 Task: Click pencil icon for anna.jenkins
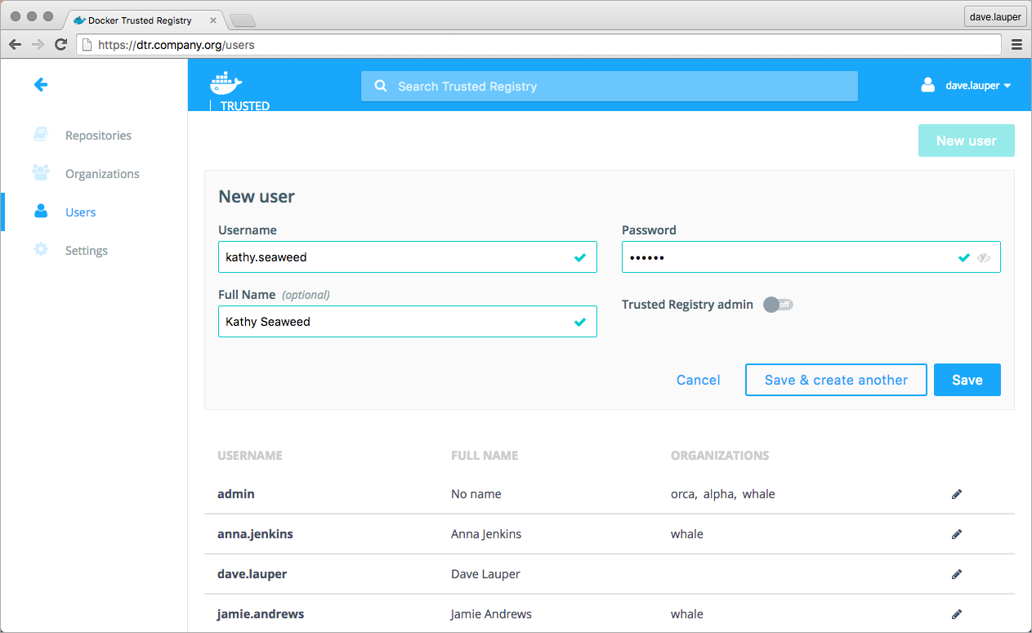(x=957, y=534)
